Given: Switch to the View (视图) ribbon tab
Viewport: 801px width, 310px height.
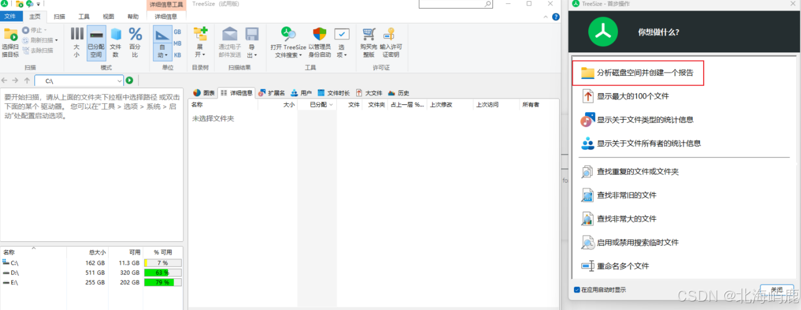Looking at the screenshot, I should 108,16.
